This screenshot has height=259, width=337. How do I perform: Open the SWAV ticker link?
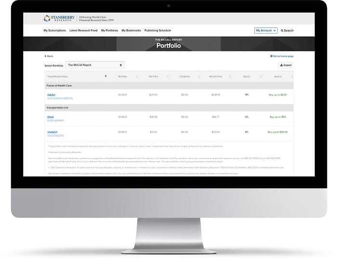[x=52, y=95]
